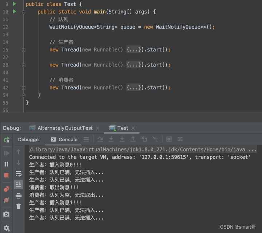
Task: Click the WaitNotifyQueue<String> type on line 12
Action: pyautogui.click(x=83, y=27)
